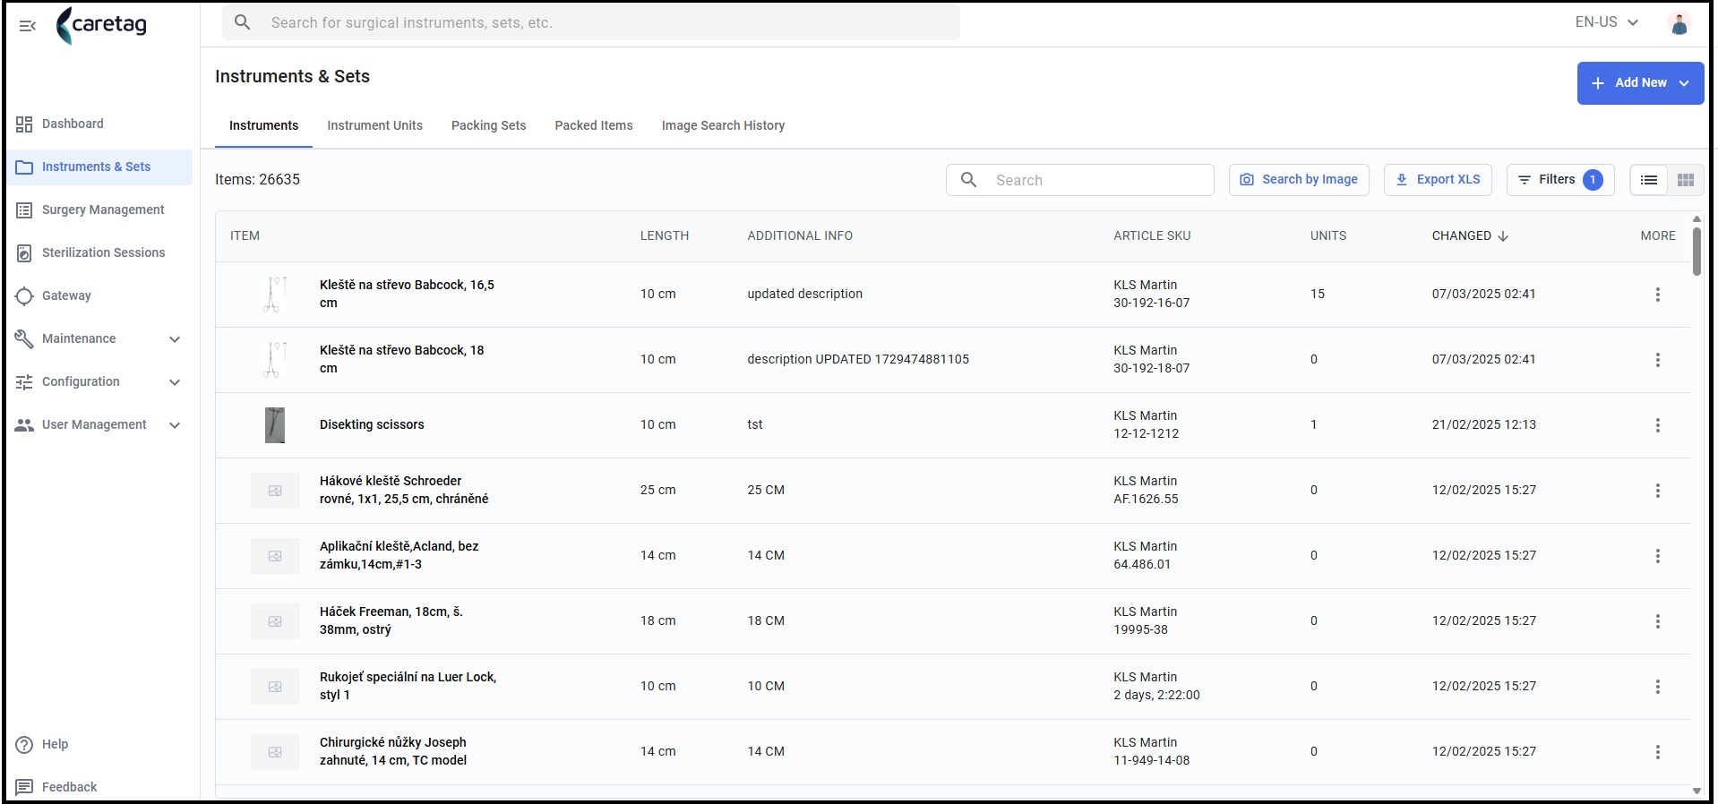Click the Feedback message icon

(24, 788)
